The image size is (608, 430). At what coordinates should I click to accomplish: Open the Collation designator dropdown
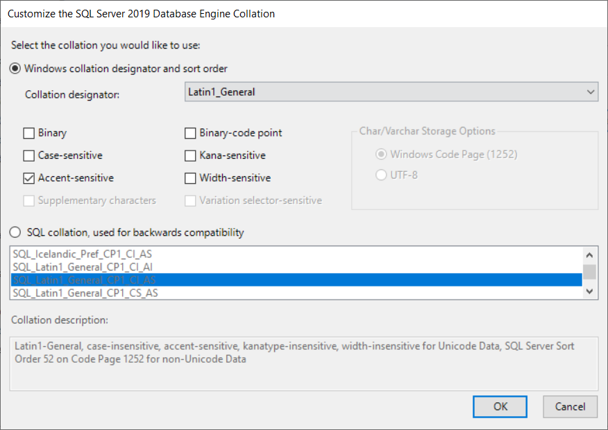click(x=391, y=92)
